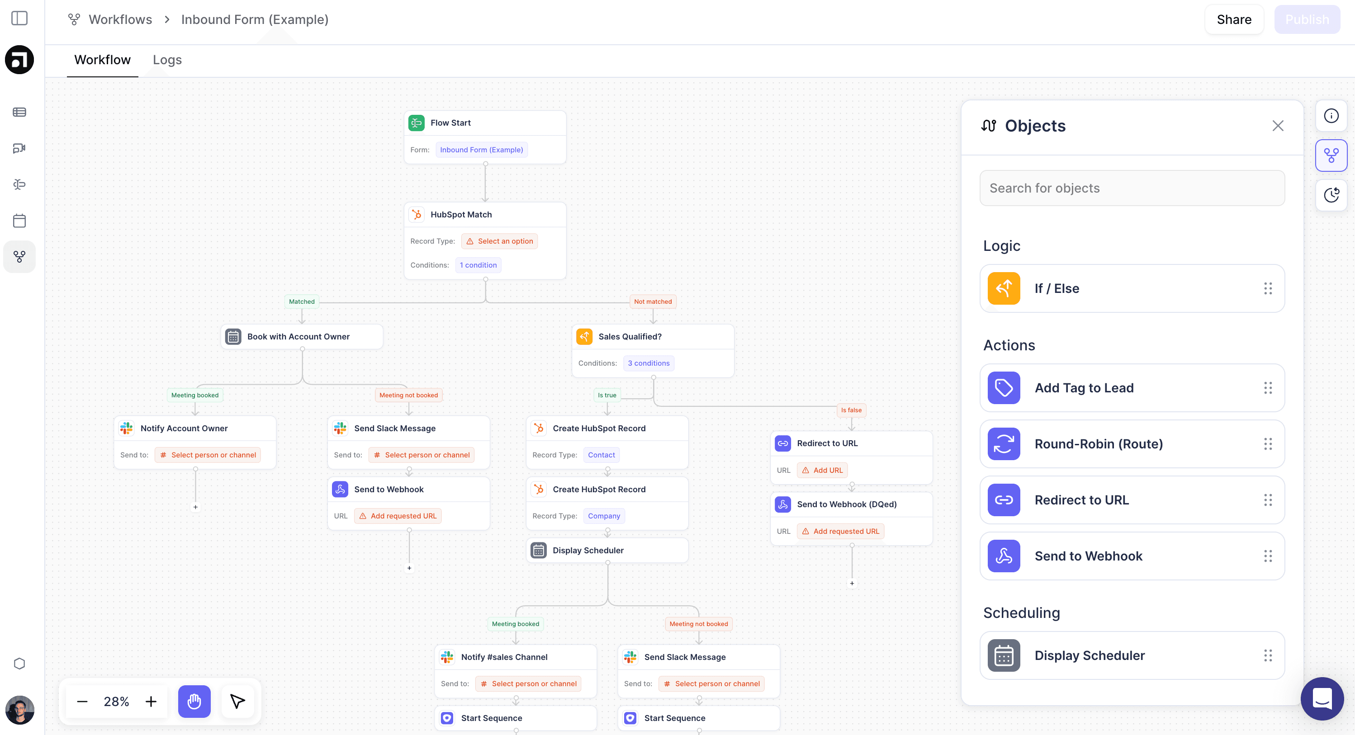1355x735 pixels.
Task: Open the info panel icon
Action: (1331, 116)
